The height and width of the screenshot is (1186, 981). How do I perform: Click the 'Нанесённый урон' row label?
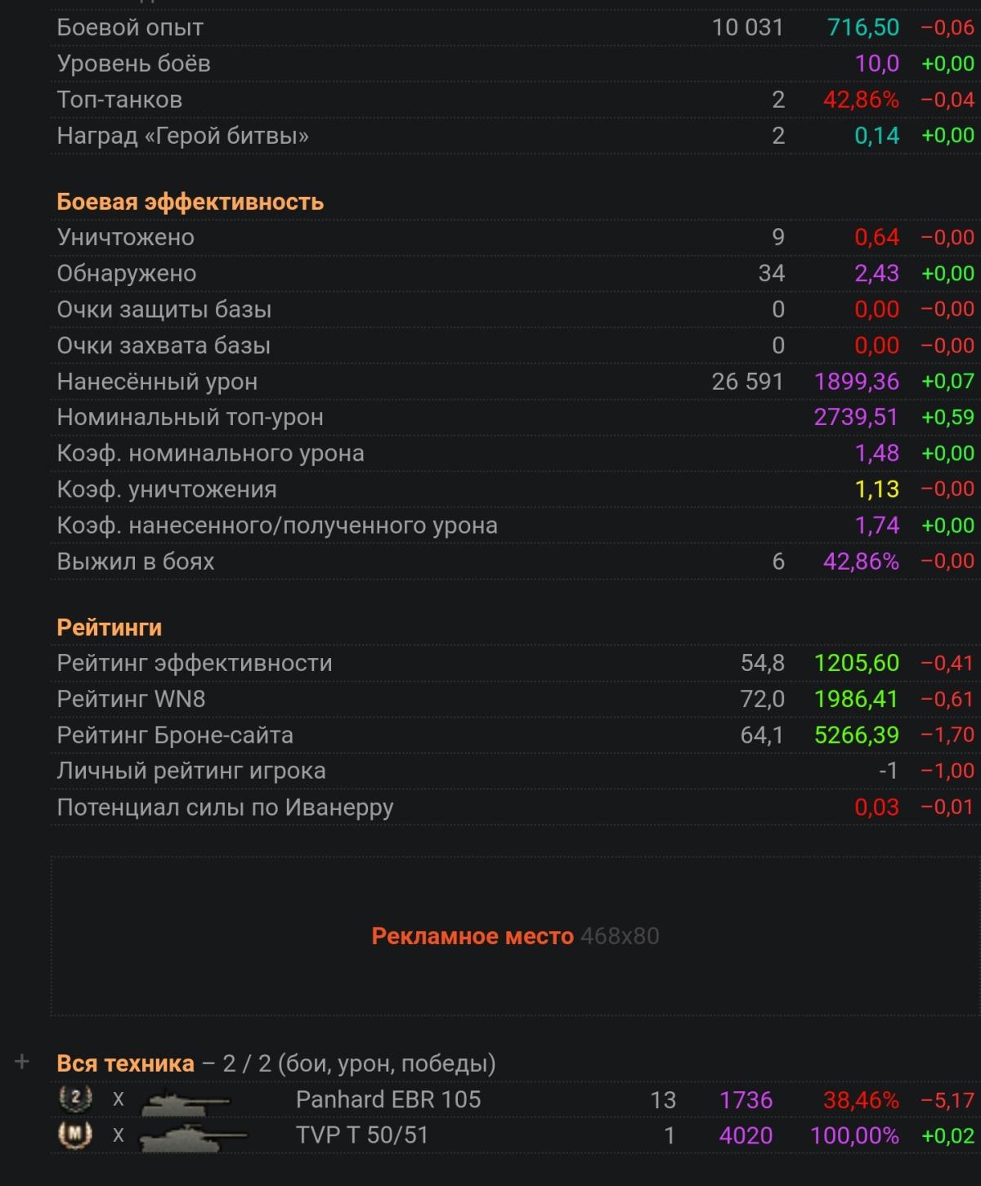tap(157, 382)
